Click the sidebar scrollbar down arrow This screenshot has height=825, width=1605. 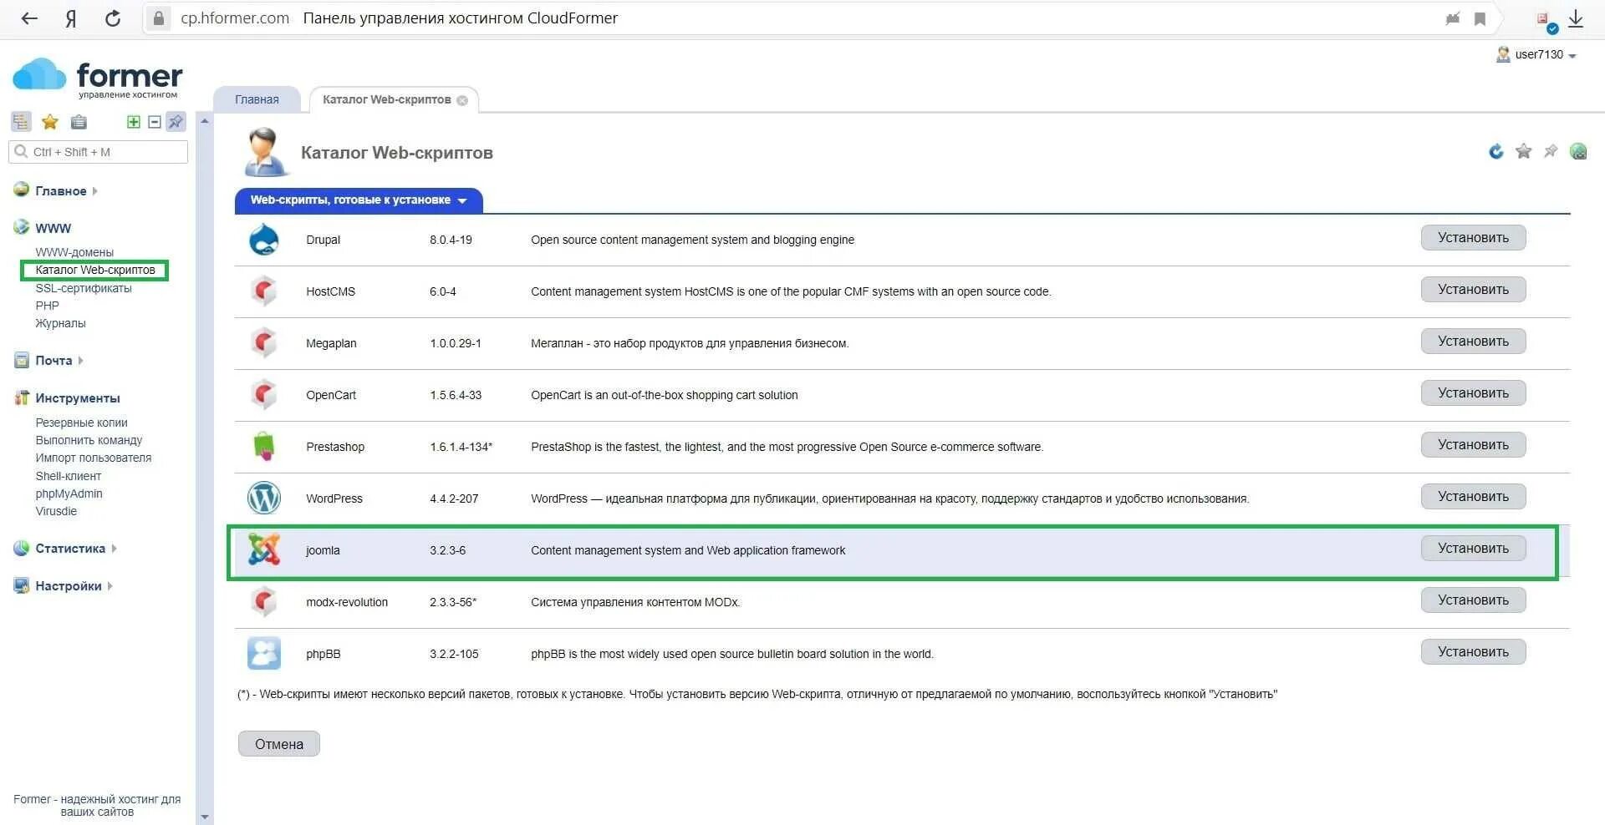(x=205, y=817)
